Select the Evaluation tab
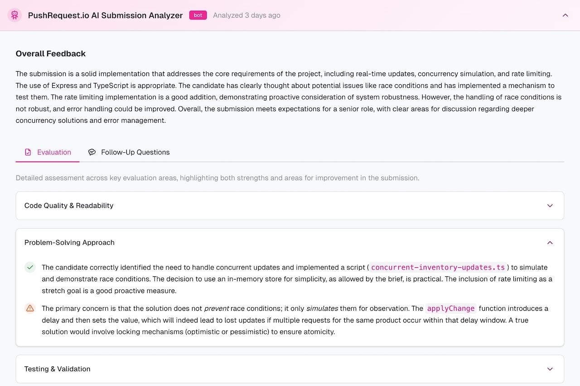580x386 pixels. [x=54, y=152]
